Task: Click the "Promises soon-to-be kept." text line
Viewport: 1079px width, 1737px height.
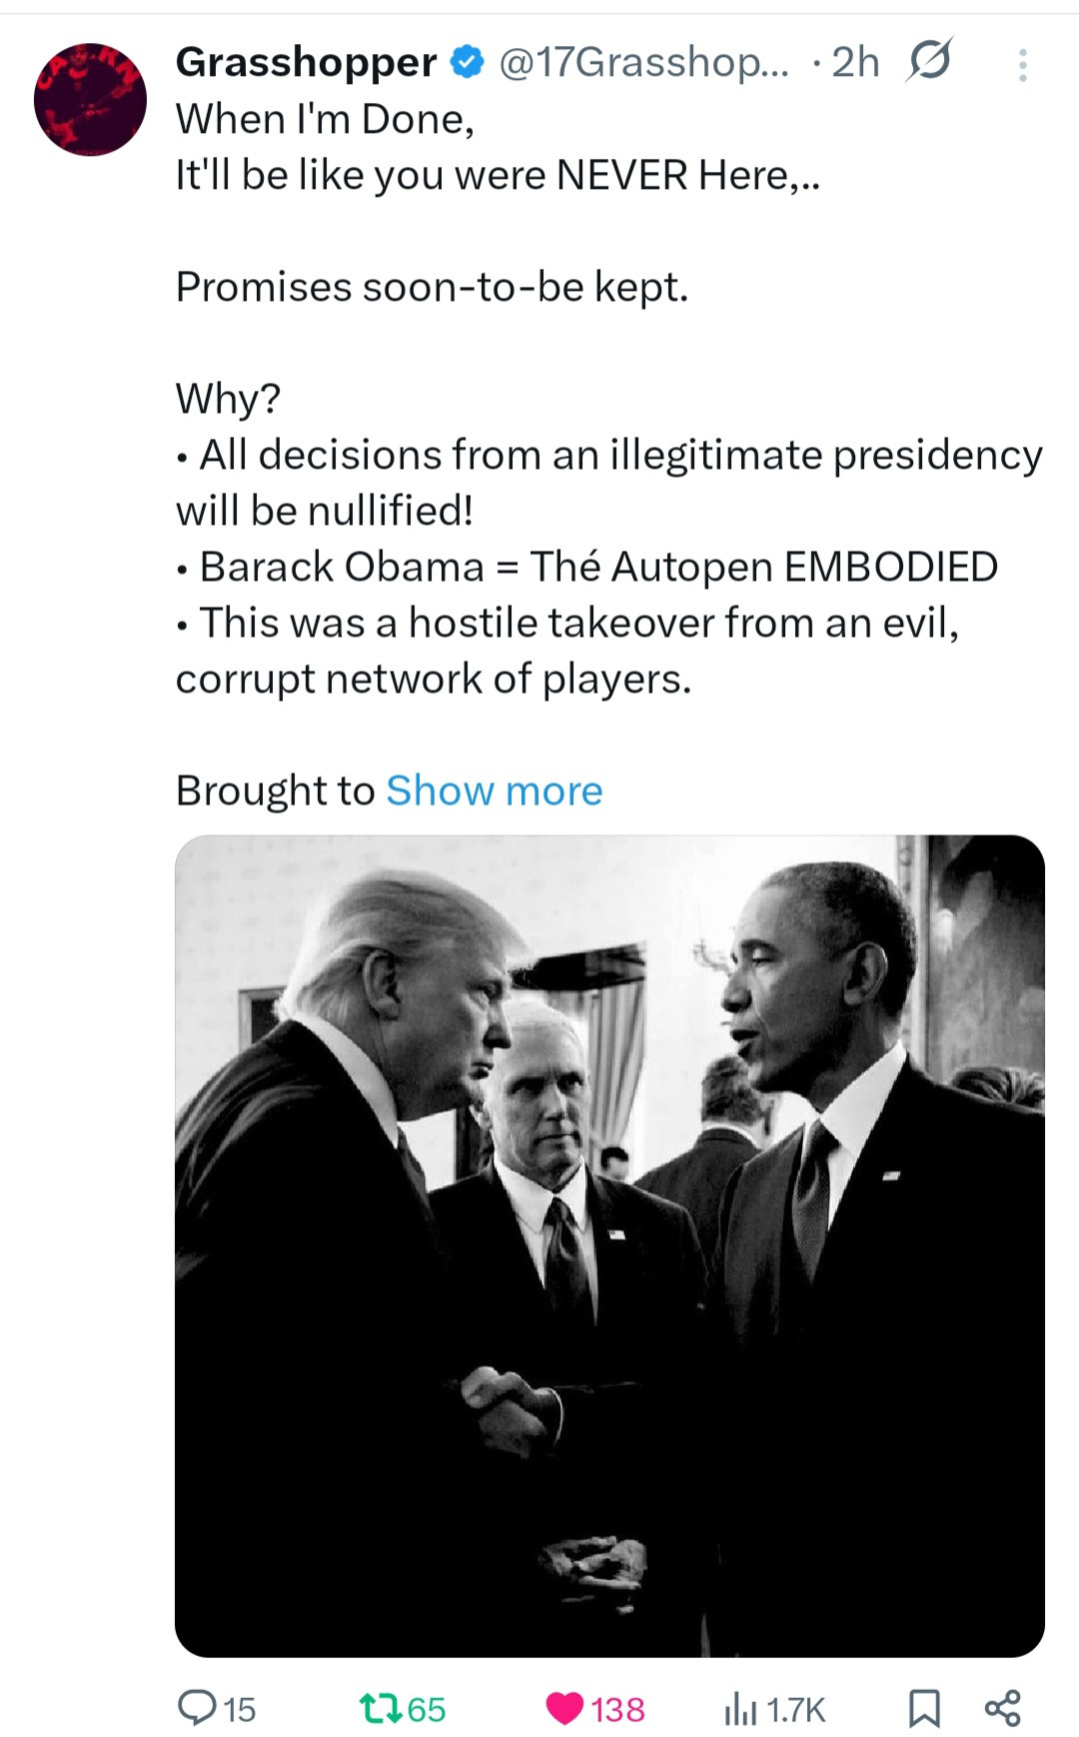Action: (x=432, y=287)
